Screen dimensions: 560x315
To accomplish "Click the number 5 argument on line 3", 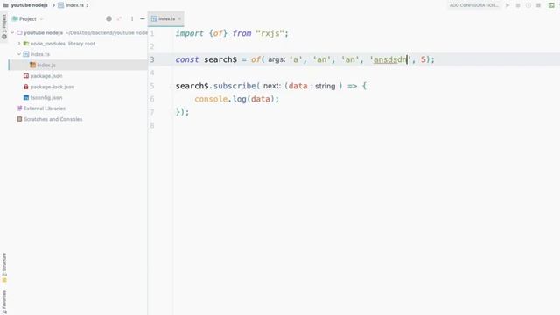I will click(x=423, y=59).
